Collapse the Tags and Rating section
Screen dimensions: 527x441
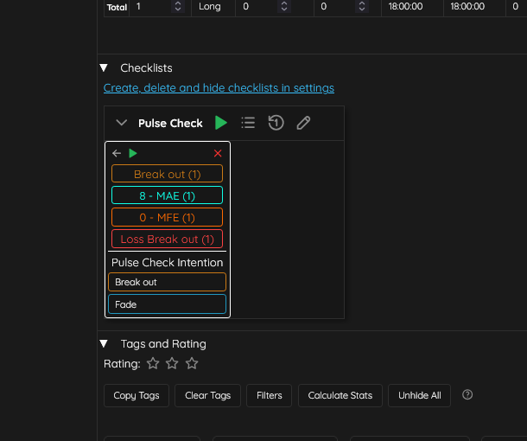(104, 343)
